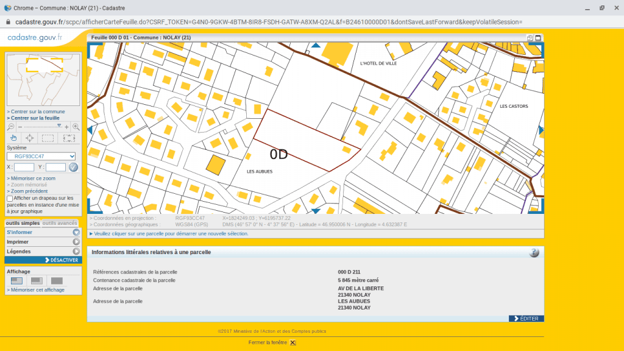Expand the Légendes section
This screenshot has height=351, width=624.
click(x=43, y=251)
